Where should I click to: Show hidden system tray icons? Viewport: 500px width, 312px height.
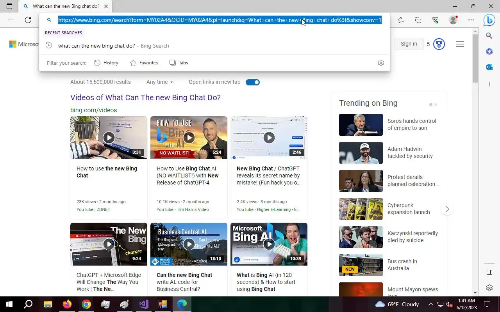pyautogui.click(x=430, y=304)
